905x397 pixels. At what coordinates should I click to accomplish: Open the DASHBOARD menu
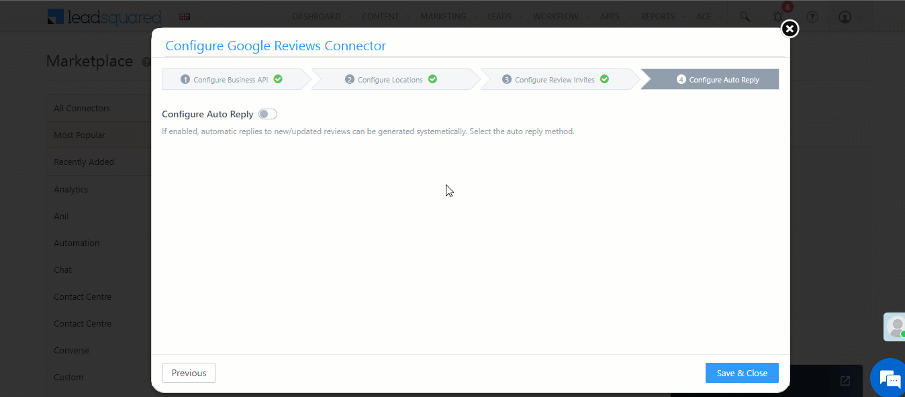click(317, 17)
